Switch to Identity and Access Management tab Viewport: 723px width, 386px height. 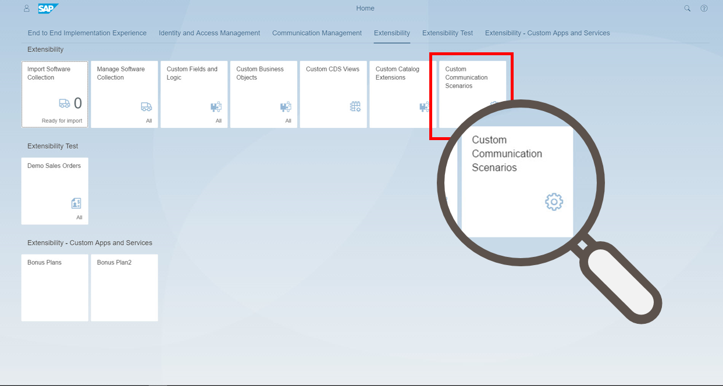[209, 33]
